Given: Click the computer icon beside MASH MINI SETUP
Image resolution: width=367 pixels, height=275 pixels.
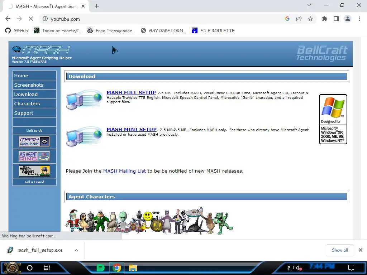Looking at the screenshot, I should [84, 136].
